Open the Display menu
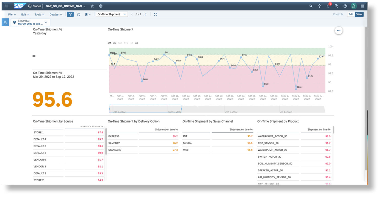Screen dimensions: 380x197 (x=56, y=15)
